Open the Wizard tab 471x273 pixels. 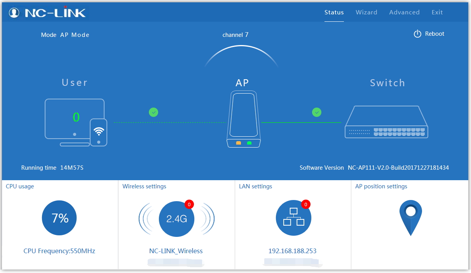click(x=366, y=12)
